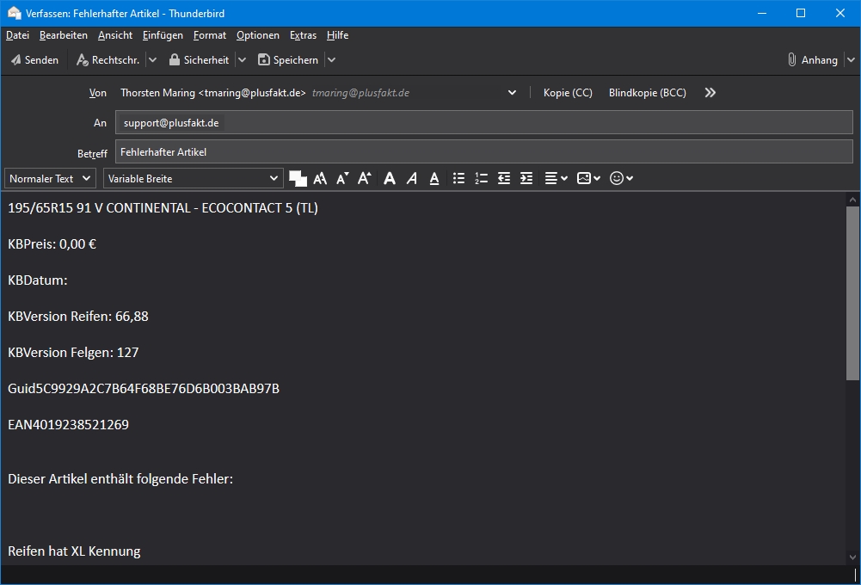The image size is (861, 585).
Task: Decrease the font size
Action: coord(342,179)
